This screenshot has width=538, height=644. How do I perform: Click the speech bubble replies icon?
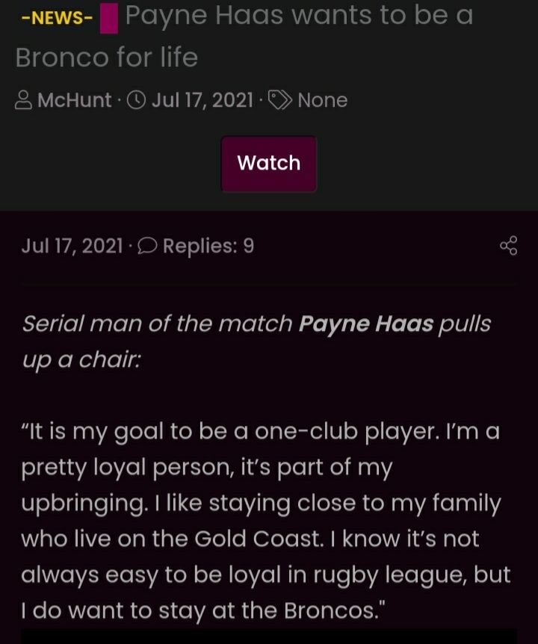[147, 246]
